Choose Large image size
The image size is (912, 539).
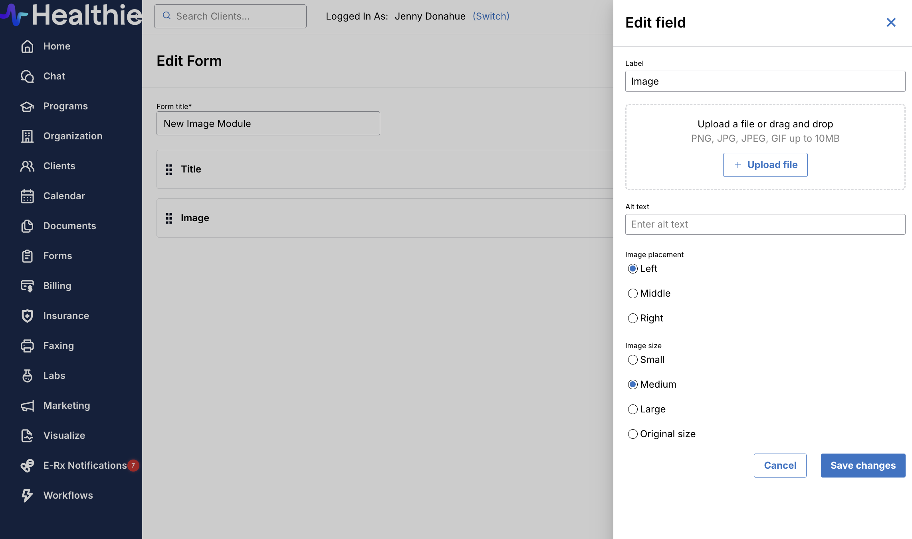click(x=632, y=409)
